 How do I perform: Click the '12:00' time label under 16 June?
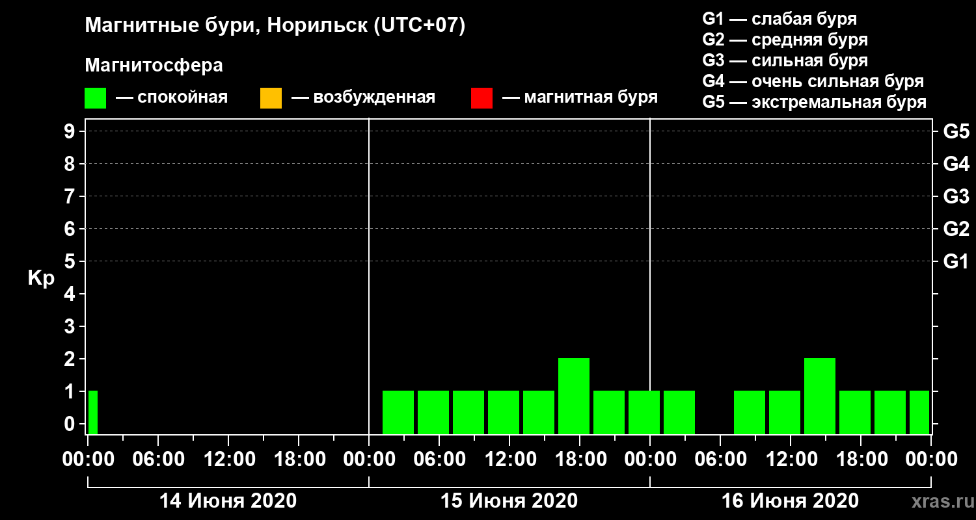click(x=791, y=460)
